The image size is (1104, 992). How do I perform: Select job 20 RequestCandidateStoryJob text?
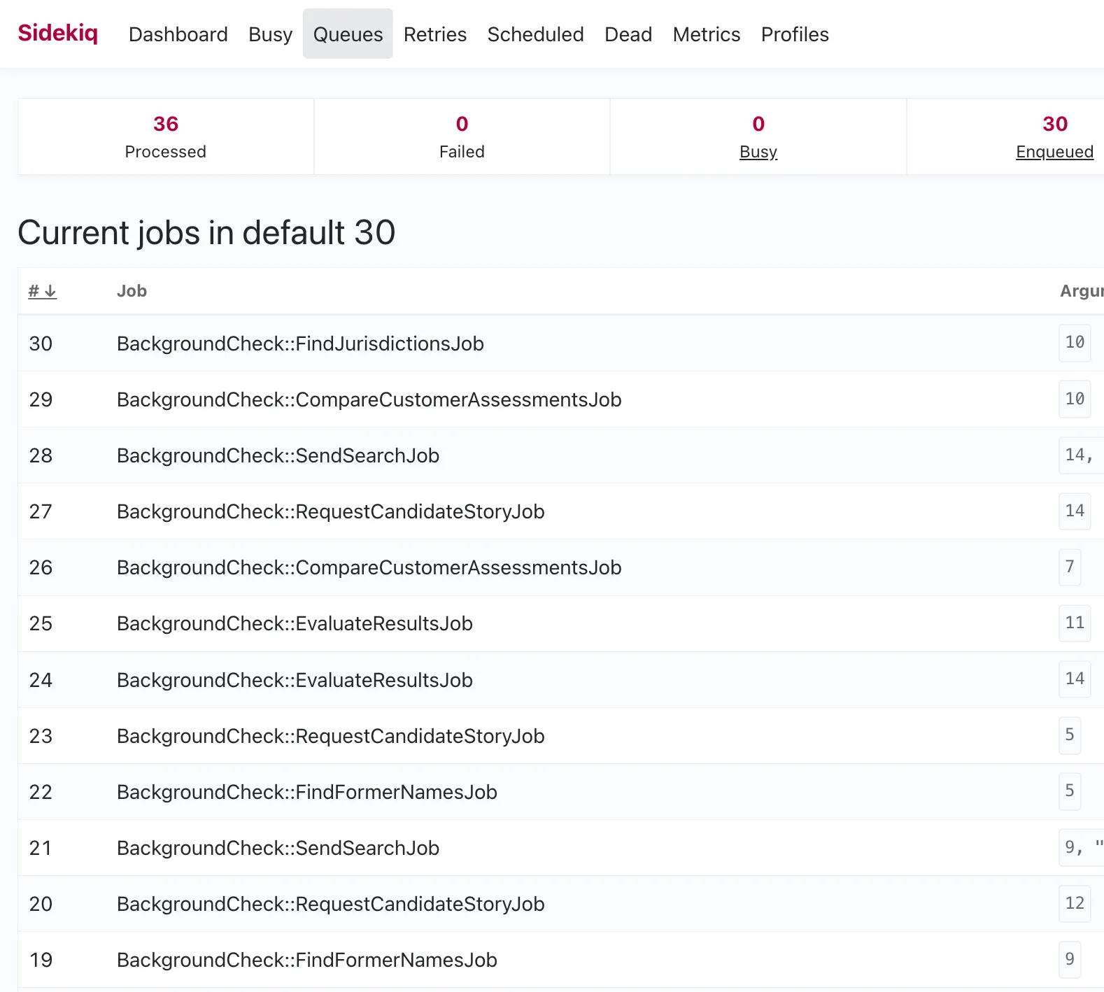click(331, 904)
